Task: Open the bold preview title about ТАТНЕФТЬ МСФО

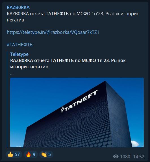Action: pos(68,64)
